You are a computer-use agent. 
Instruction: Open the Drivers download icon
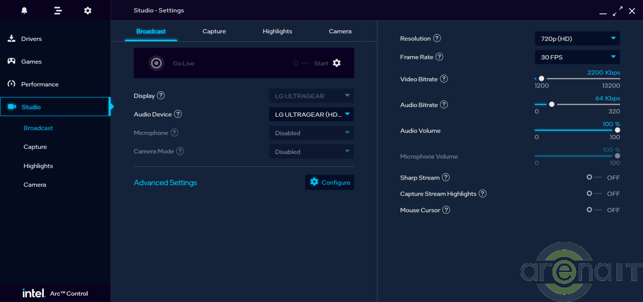point(11,39)
